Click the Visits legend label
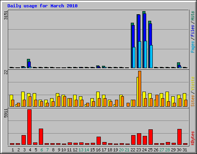This screenshot has height=154, width=197. (193, 84)
